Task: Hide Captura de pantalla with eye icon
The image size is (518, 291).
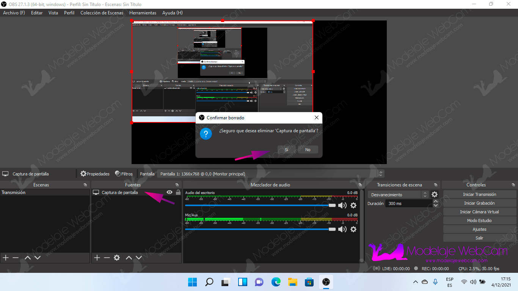Action: click(x=170, y=192)
